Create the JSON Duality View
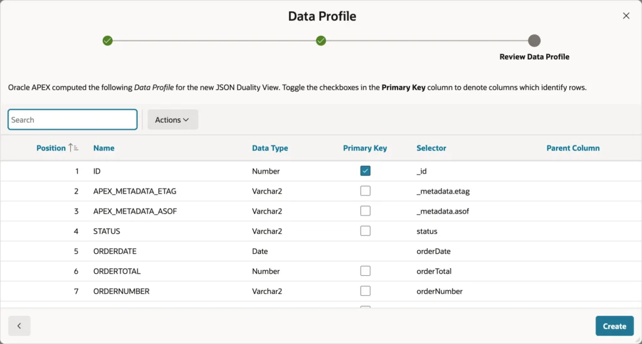The height and width of the screenshot is (344, 642). pyautogui.click(x=614, y=326)
